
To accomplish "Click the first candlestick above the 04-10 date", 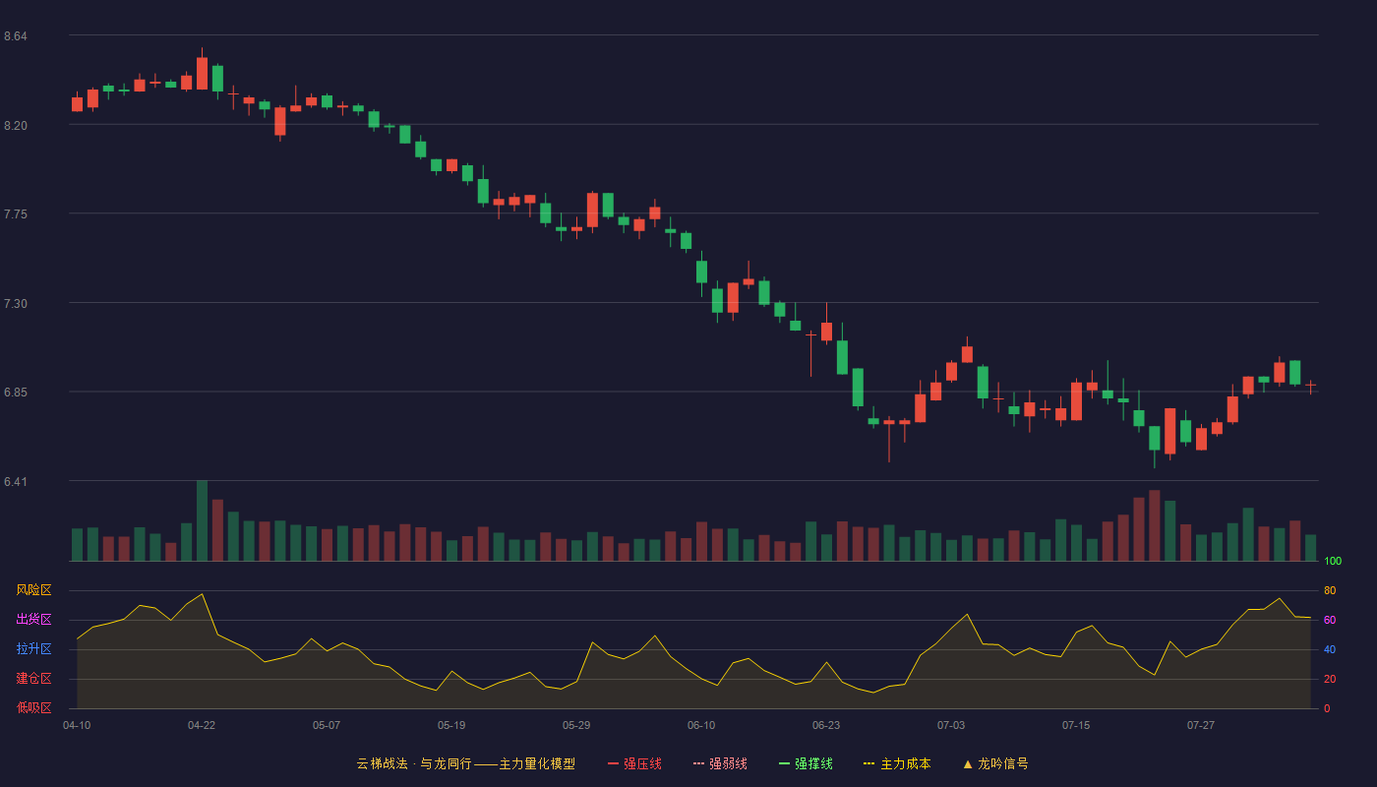I will point(77,103).
